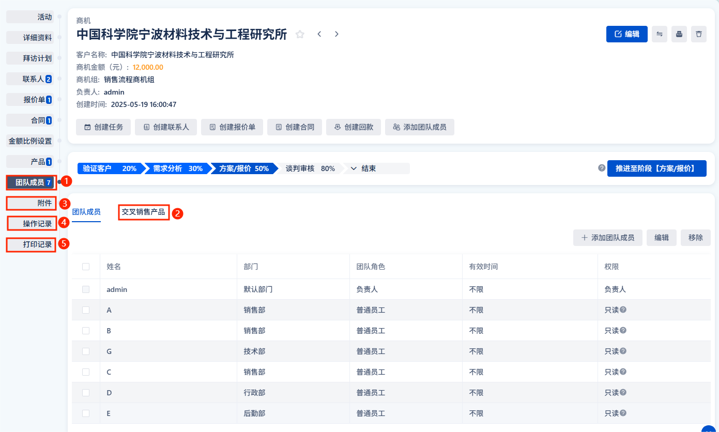Check the checkbox for member G

[x=86, y=351]
